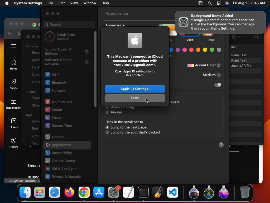Click Later in the iCloud dialog

tap(135, 98)
